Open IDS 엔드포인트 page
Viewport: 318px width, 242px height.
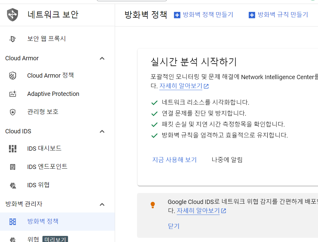[x=57, y=167]
